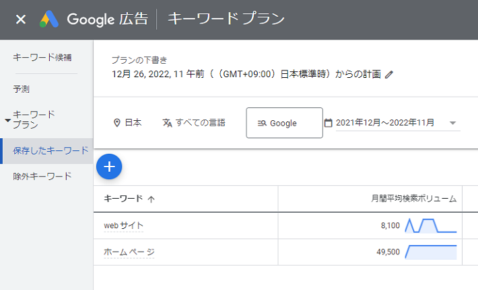Click the plan name 12月 26, 2022 text
The height and width of the screenshot is (290, 478).
(246, 74)
